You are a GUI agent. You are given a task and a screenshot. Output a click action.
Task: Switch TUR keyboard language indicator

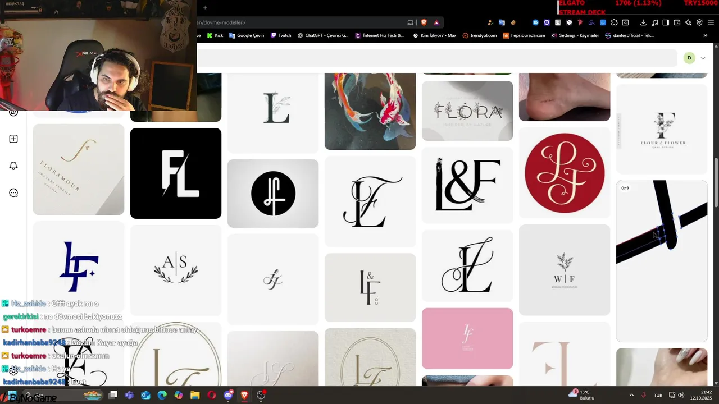tap(658, 395)
